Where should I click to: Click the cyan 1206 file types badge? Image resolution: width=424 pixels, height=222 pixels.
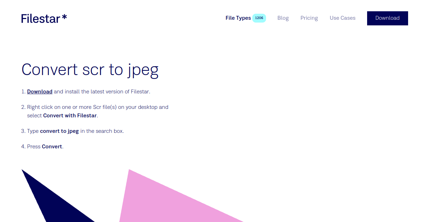point(259,18)
